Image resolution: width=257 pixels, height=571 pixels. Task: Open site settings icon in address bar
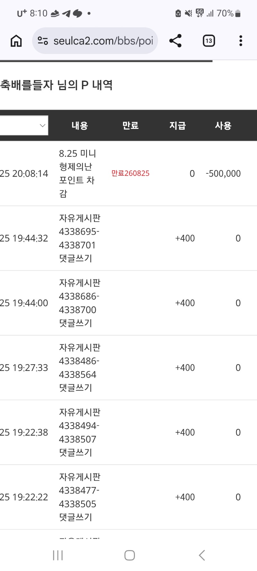click(x=43, y=41)
